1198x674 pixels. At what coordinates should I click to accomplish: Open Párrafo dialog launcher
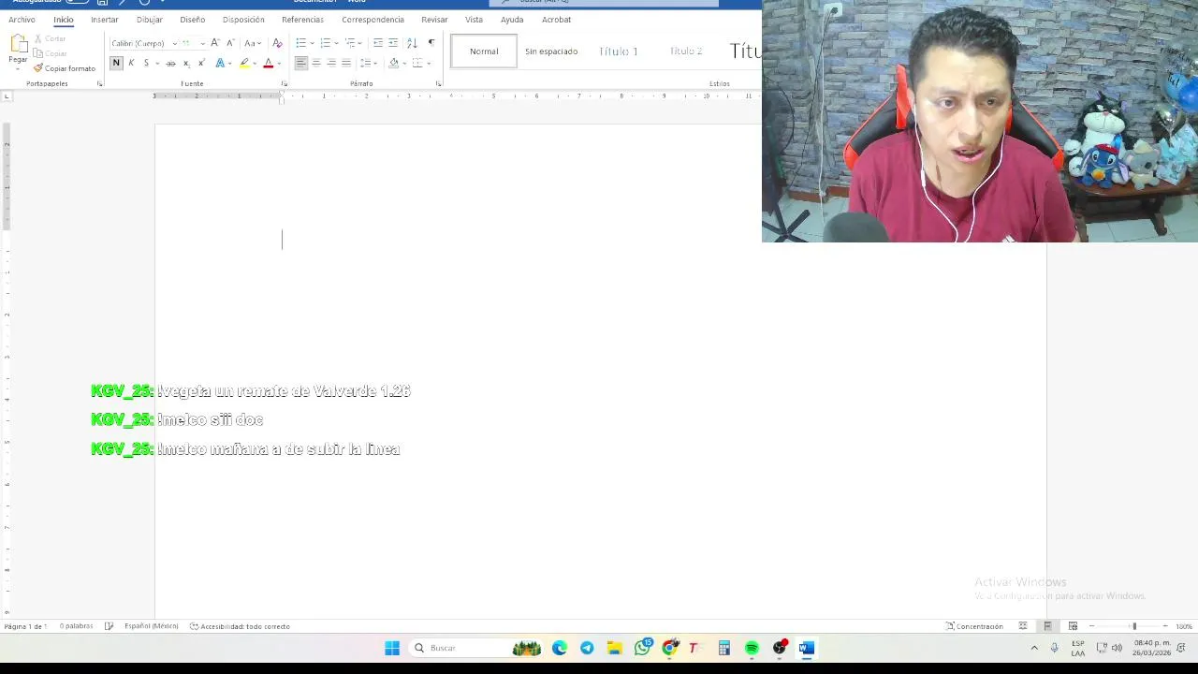pyautogui.click(x=438, y=83)
